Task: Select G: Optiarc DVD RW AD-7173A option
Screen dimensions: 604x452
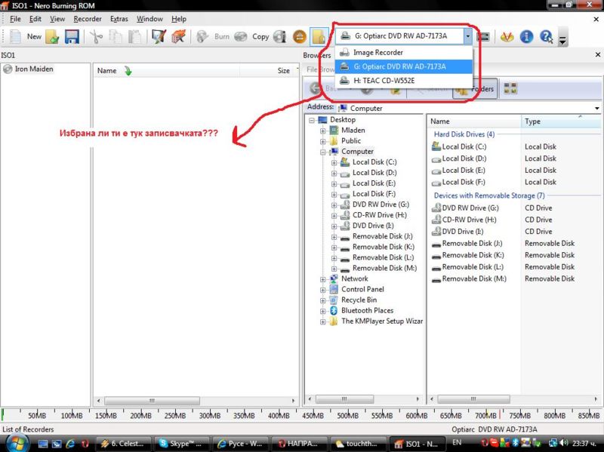Action: tap(404, 66)
